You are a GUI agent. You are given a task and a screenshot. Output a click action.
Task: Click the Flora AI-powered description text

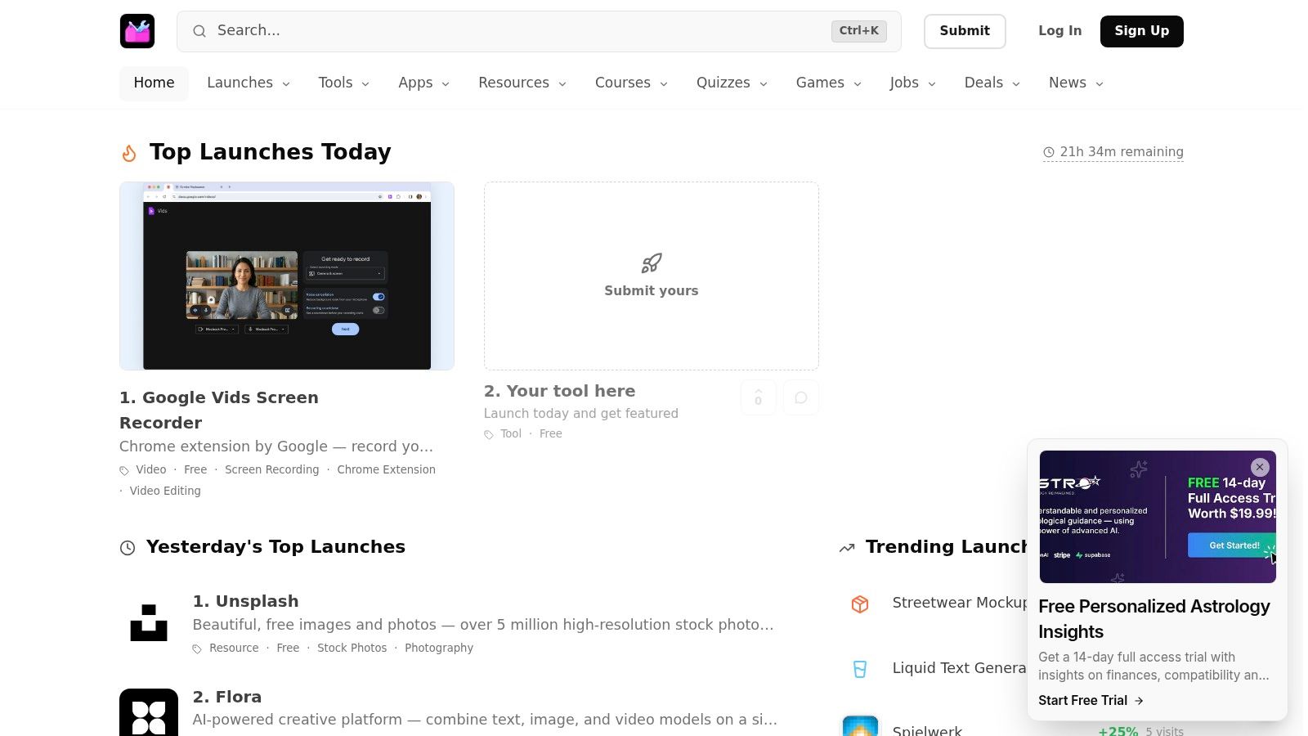click(x=485, y=720)
